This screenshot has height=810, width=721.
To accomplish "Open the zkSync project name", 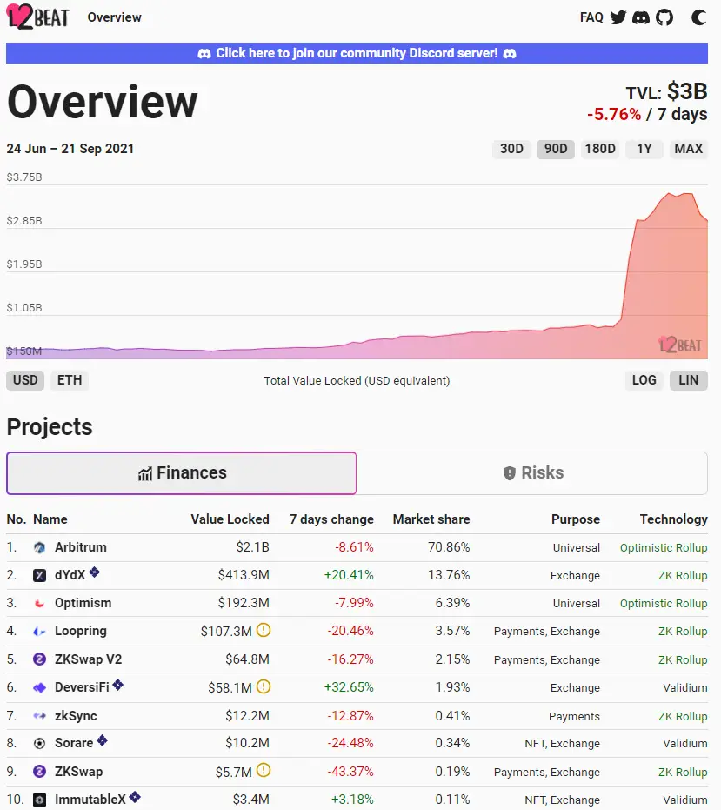I will point(76,716).
